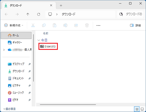Image resolution: width=146 pixels, height=112 pixels.
Task: Click the PC monitor icon in address bar
Action: [50, 14]
